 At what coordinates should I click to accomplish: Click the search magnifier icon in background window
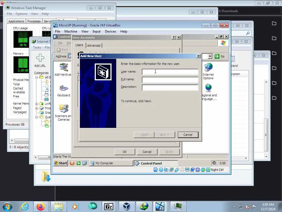pyautogui.click(x=248, y=33)
